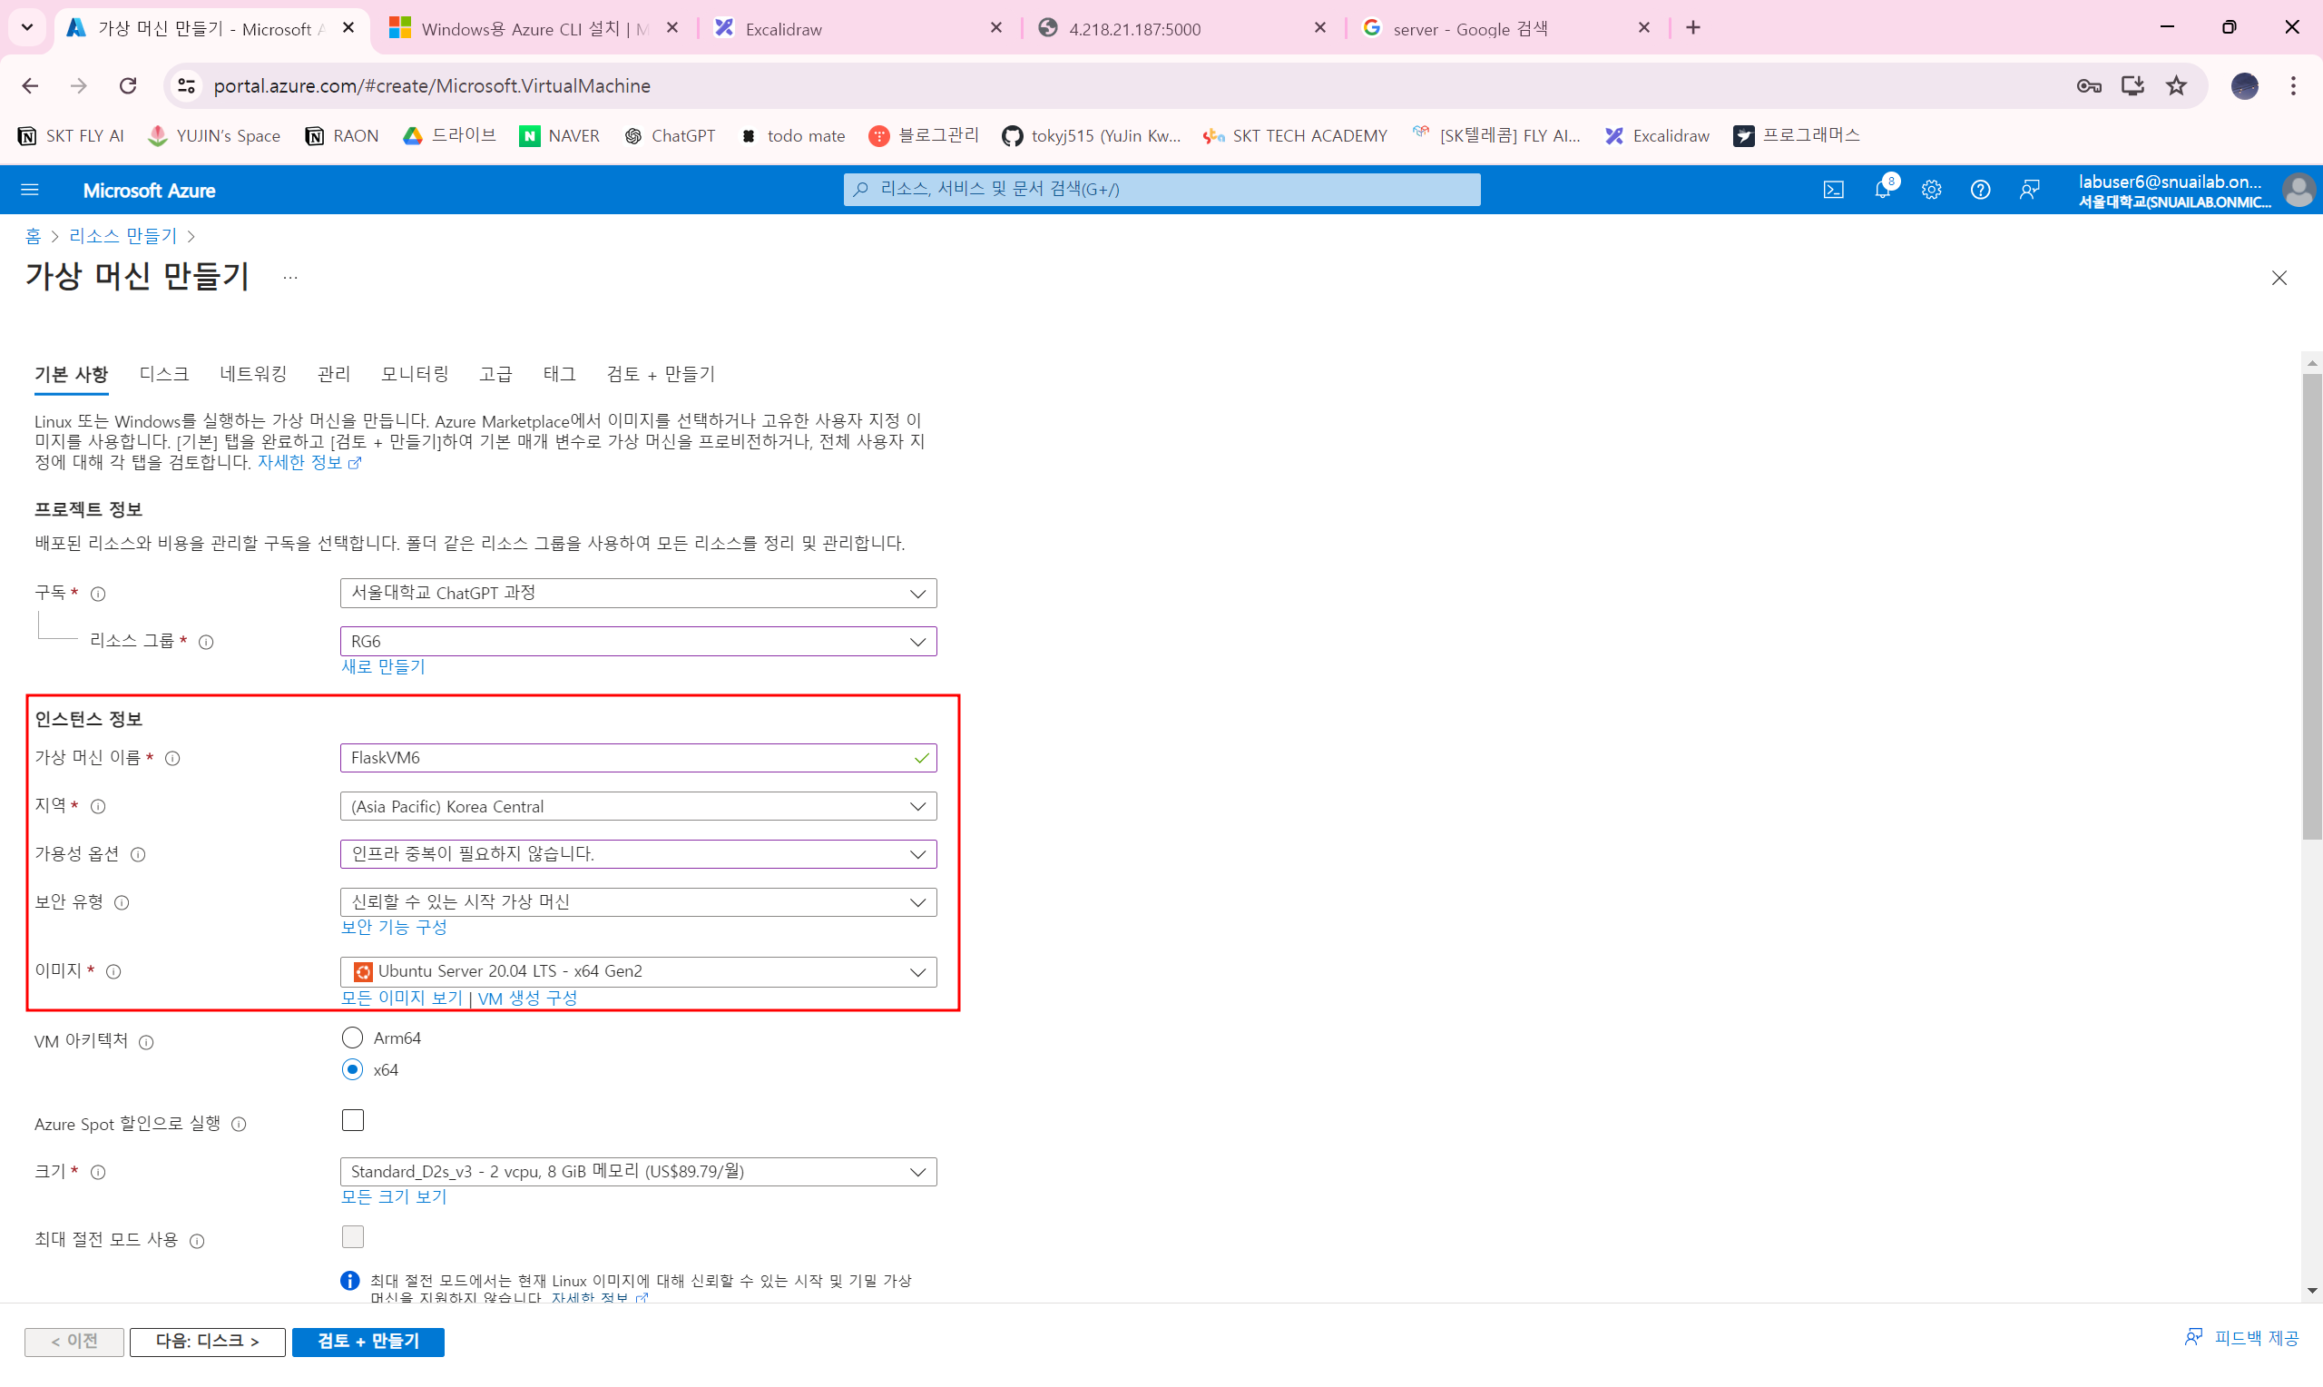The width and height of the screenshot is (2323, 1387).
Task: Open the Ubuntu Server image dropdown
Action: click(638, 971)
